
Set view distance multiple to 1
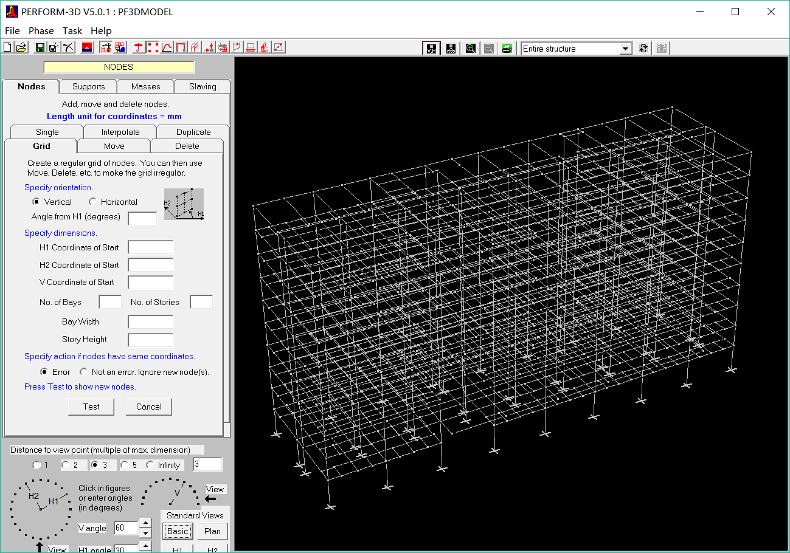36,465
